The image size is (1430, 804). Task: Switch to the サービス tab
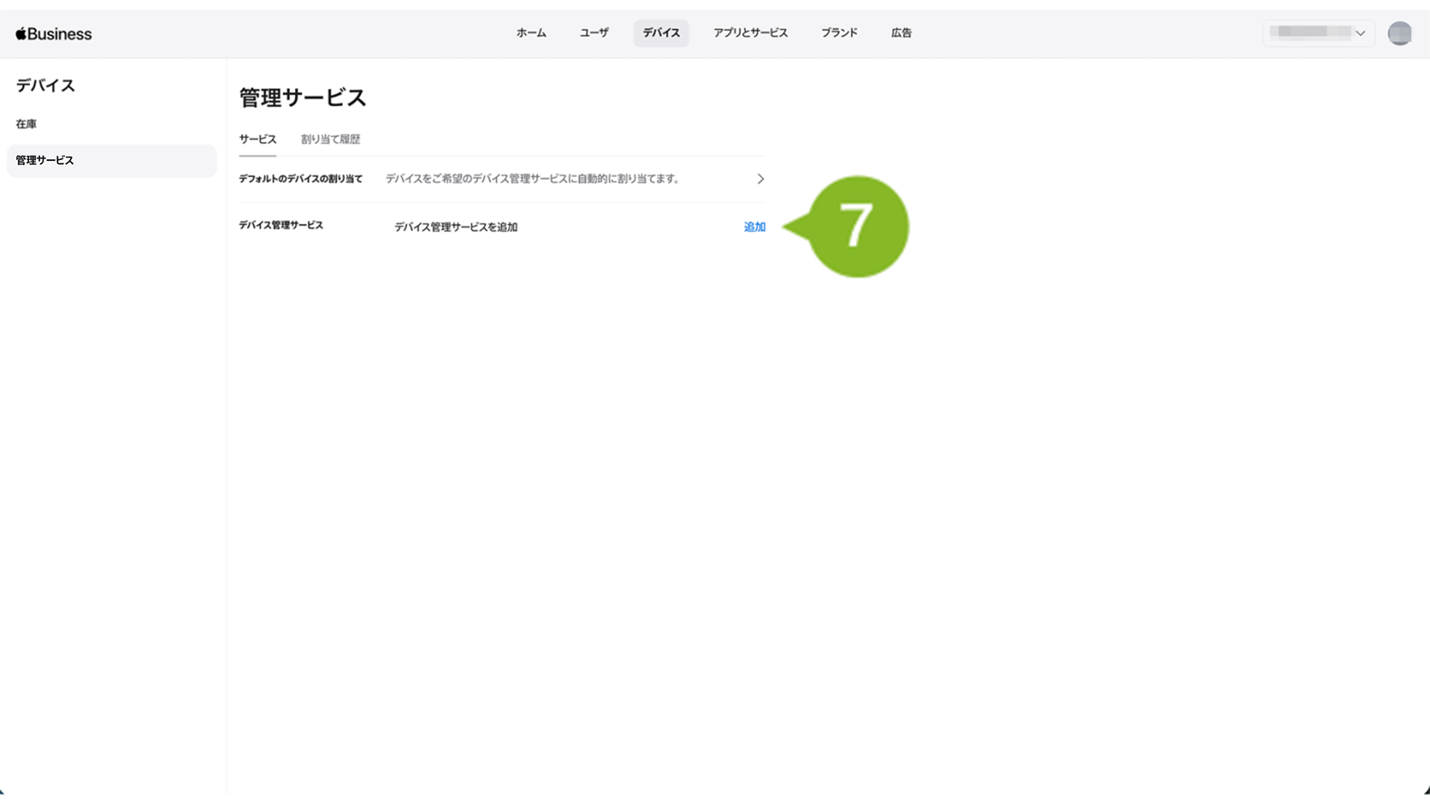point(257,139)
